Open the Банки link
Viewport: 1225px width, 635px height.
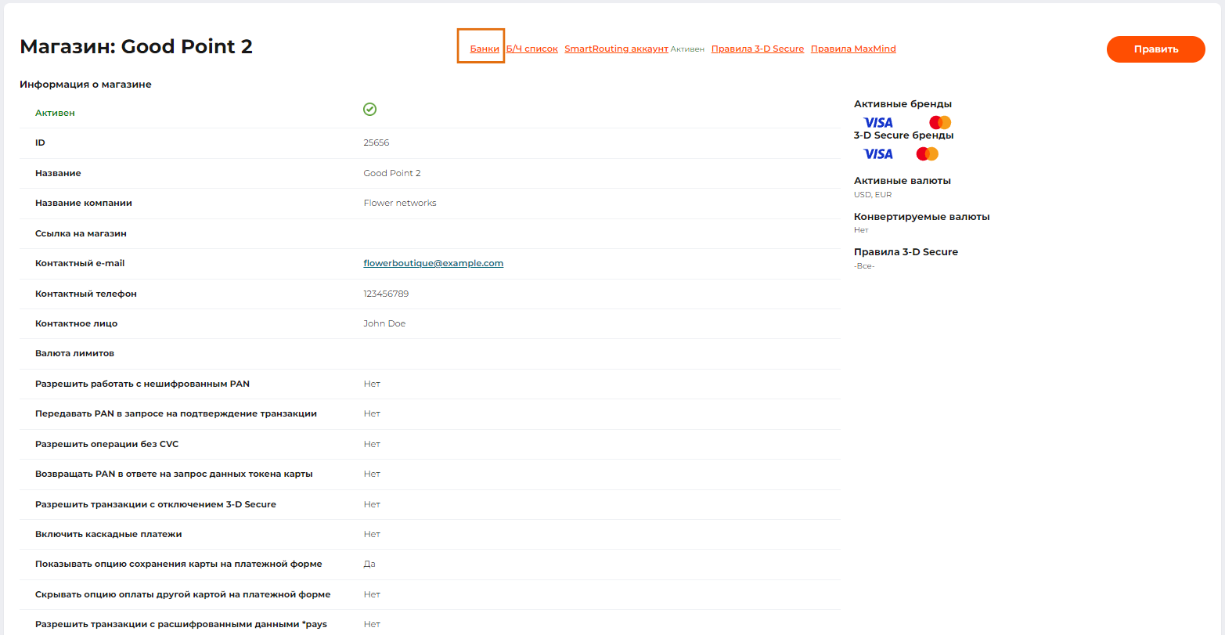coord(485,49)
